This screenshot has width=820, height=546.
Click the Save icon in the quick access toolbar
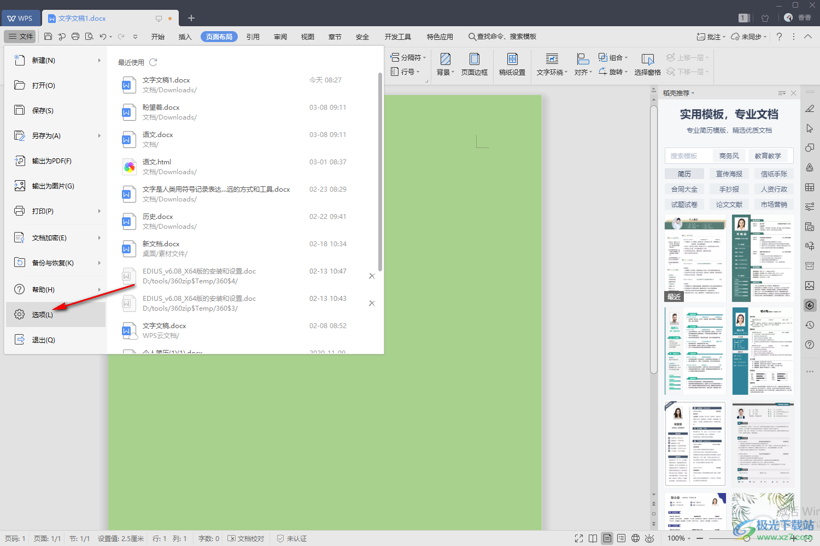48,37
